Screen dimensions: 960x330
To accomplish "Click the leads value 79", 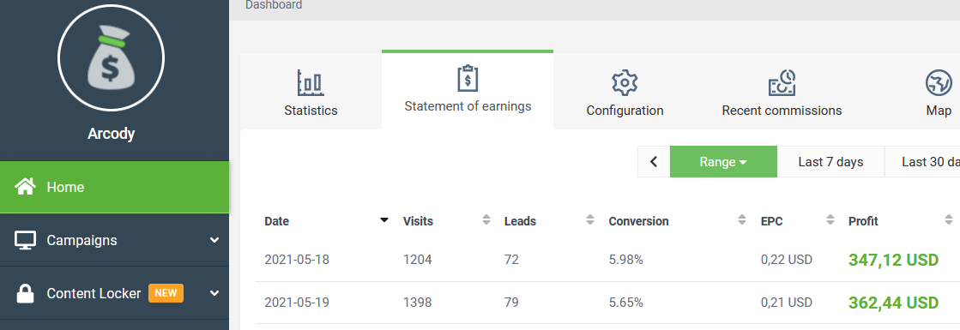I will coord(511,303).
